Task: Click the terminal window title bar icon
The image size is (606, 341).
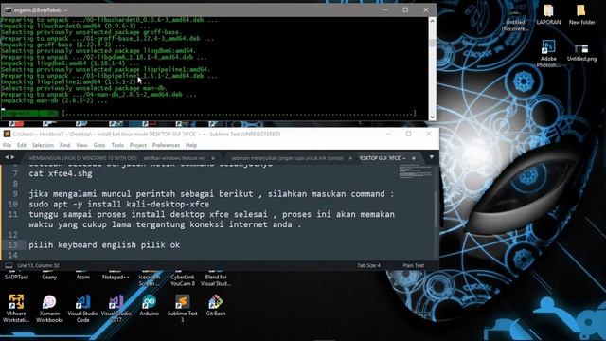Action: [x=8, y=10]
